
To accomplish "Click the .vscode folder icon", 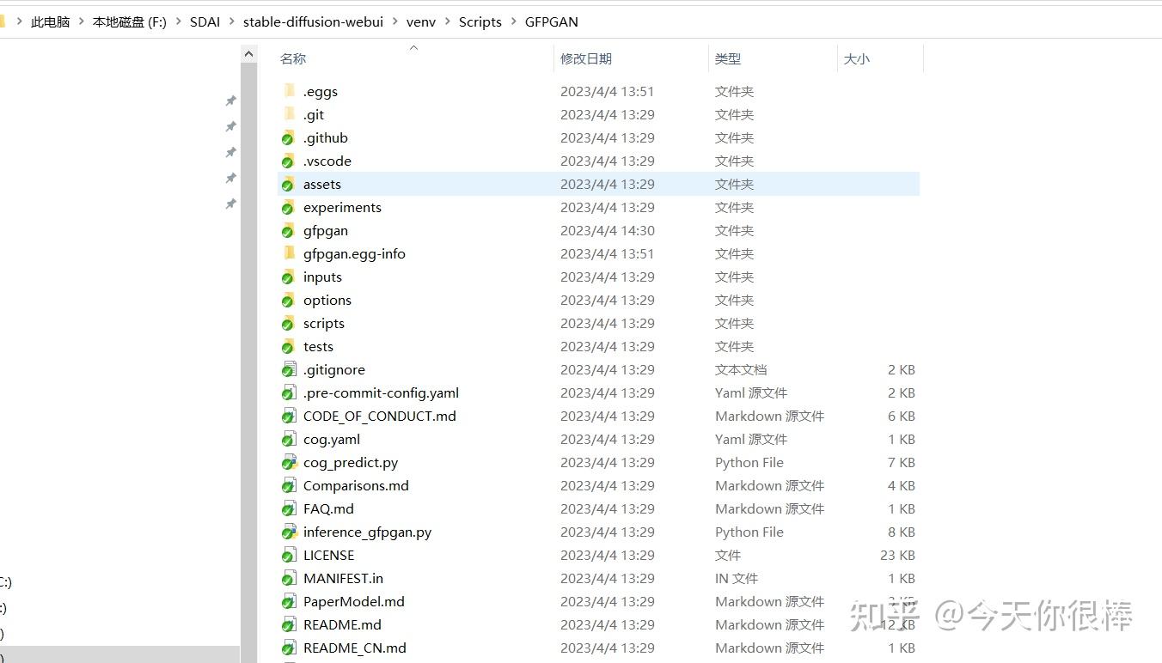I will coord(289,161).
